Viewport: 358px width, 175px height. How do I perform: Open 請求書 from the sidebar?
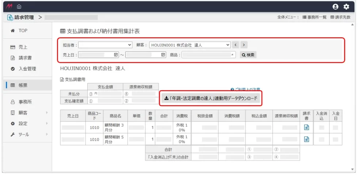pos(25,58)
